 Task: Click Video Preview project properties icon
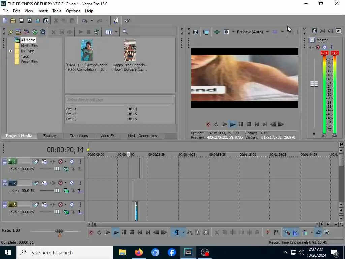pos(196,32)
